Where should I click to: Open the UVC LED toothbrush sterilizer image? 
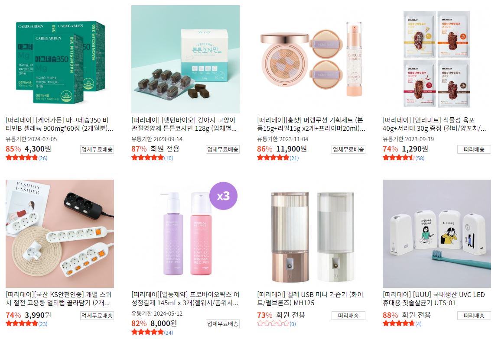[x=437, y=234]
